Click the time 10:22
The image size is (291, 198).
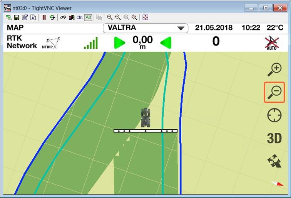(x=251, y=28)
